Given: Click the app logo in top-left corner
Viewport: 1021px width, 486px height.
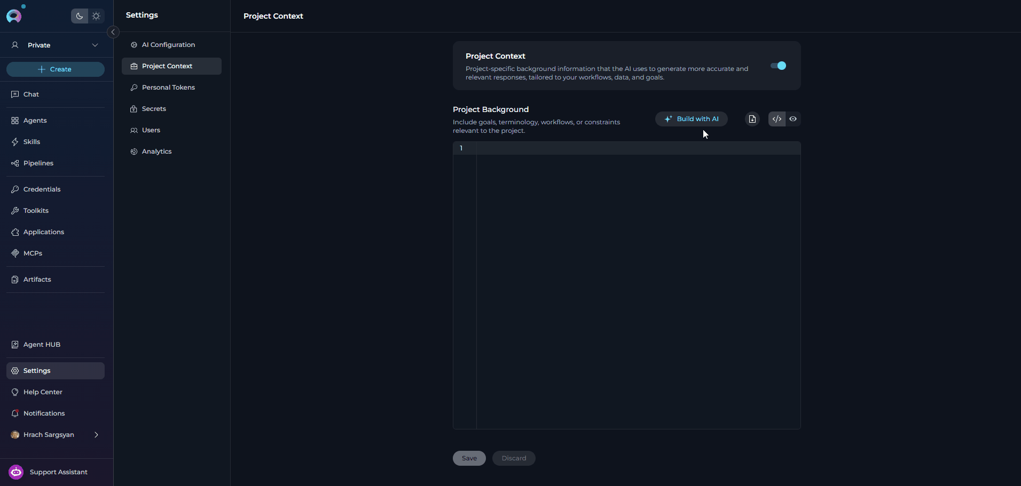Looking at the screenshot, I should [x=14, y=16].
